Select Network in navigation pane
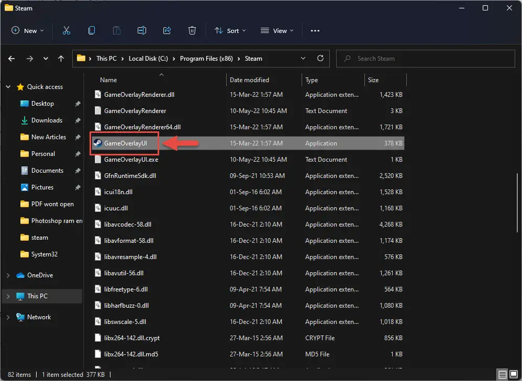 tap(39, 317)
